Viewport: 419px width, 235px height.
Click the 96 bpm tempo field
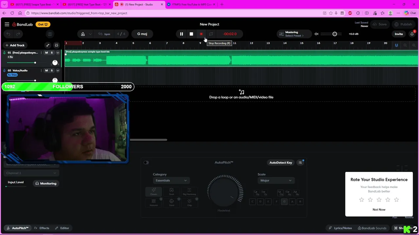[x=104, y=34]
